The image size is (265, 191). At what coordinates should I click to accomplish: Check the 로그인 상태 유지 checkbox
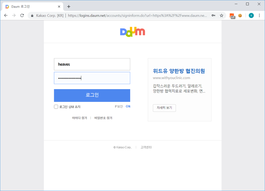click(x=56, y=107)
